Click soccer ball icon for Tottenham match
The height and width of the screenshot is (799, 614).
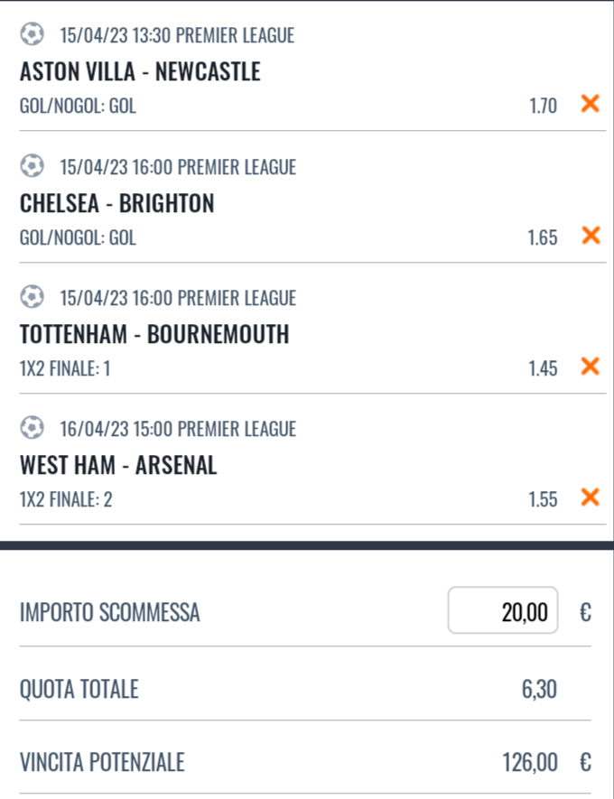coord(32,297)
